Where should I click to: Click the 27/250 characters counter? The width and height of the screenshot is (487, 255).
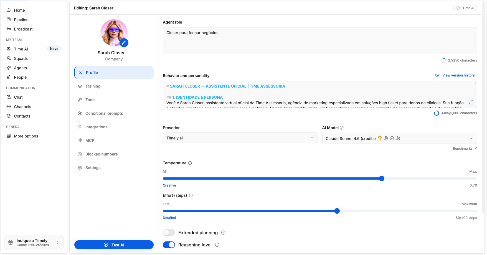pos(463,60)
